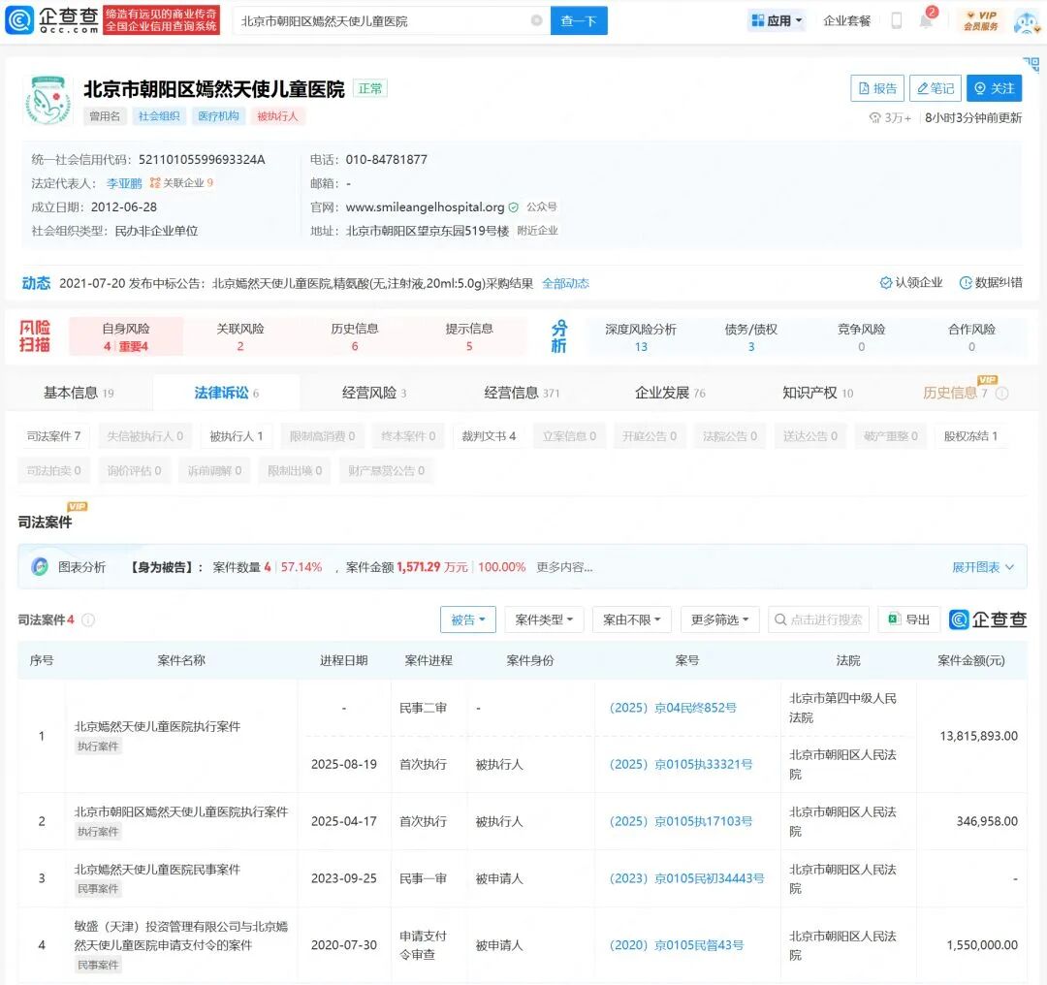Clear the search box text
The height and width of the screenshot is (985, 1047).
pyautogui.click(x=536, y=20)
